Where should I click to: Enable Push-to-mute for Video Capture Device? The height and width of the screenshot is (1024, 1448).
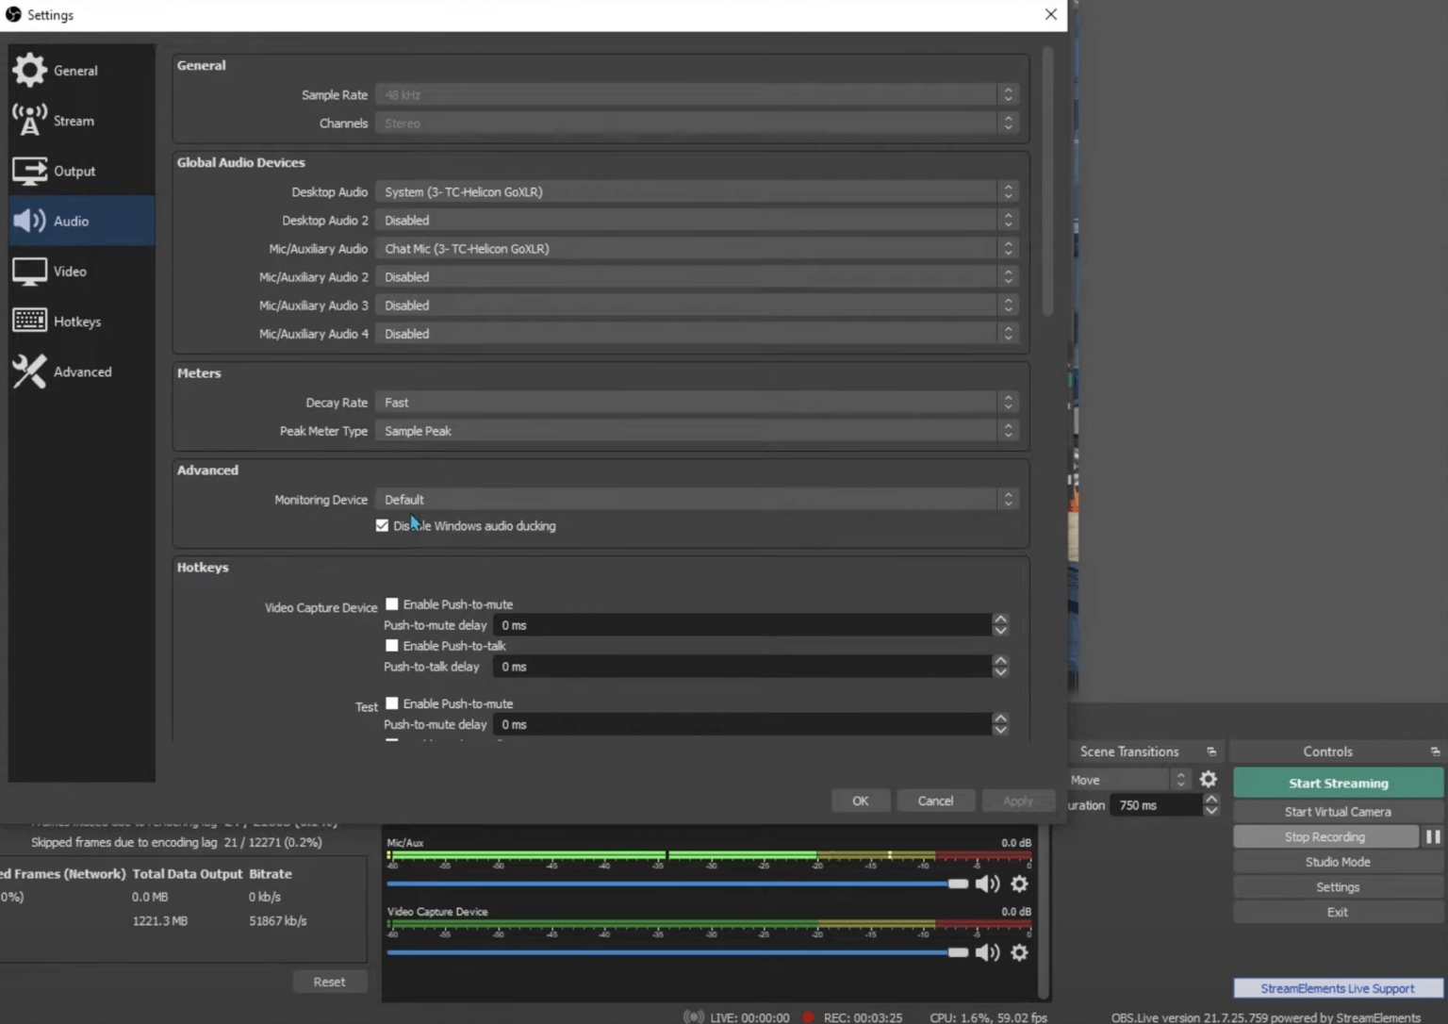point(391,603)
